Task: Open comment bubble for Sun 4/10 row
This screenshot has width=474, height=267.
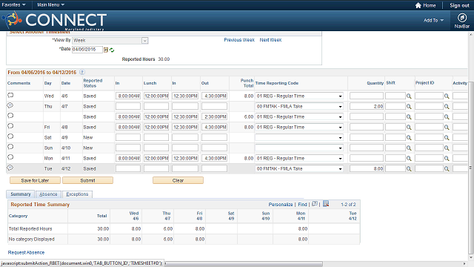Action: [x=10, y=147]
